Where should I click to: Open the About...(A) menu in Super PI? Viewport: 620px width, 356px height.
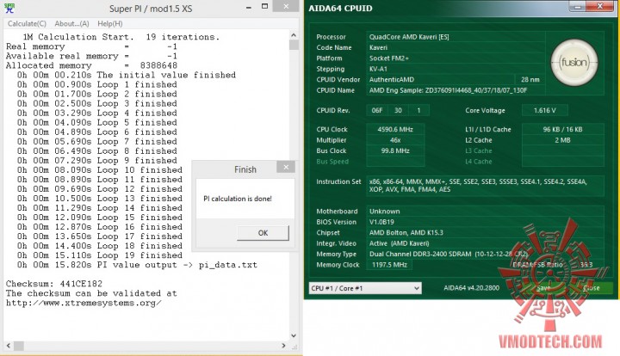click(x=71, y=24)
